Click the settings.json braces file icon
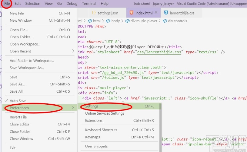This screenshot has height=152, width=247. [94, 13]
